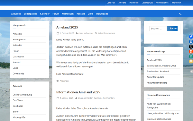Image resolution: width=193 pixels, height=121 pixels.
Task: Open the Informationen Ameland 2025 post title
Action: coord(78,92)
